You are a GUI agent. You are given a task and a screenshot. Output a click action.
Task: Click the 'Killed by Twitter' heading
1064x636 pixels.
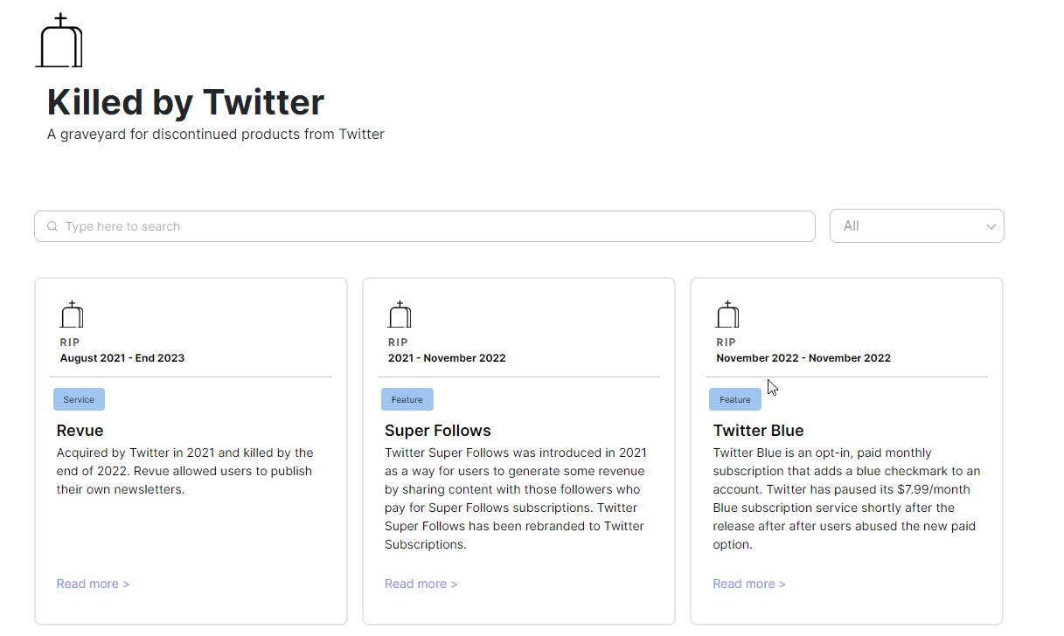(185, 102)
